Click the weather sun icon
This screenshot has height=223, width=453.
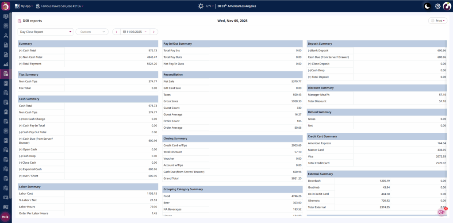(x=201, y=6)
